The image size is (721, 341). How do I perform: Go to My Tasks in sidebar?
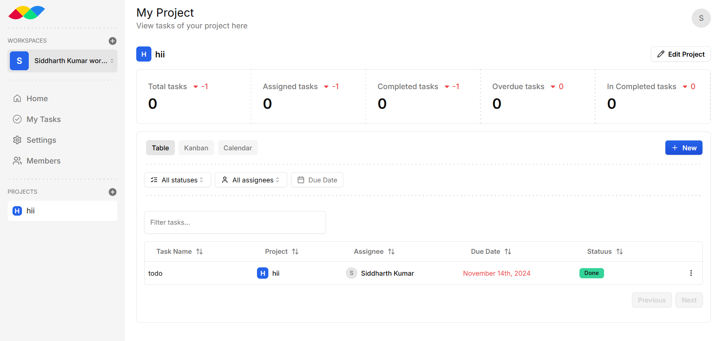pyautogui.click(x=44, y=119)
